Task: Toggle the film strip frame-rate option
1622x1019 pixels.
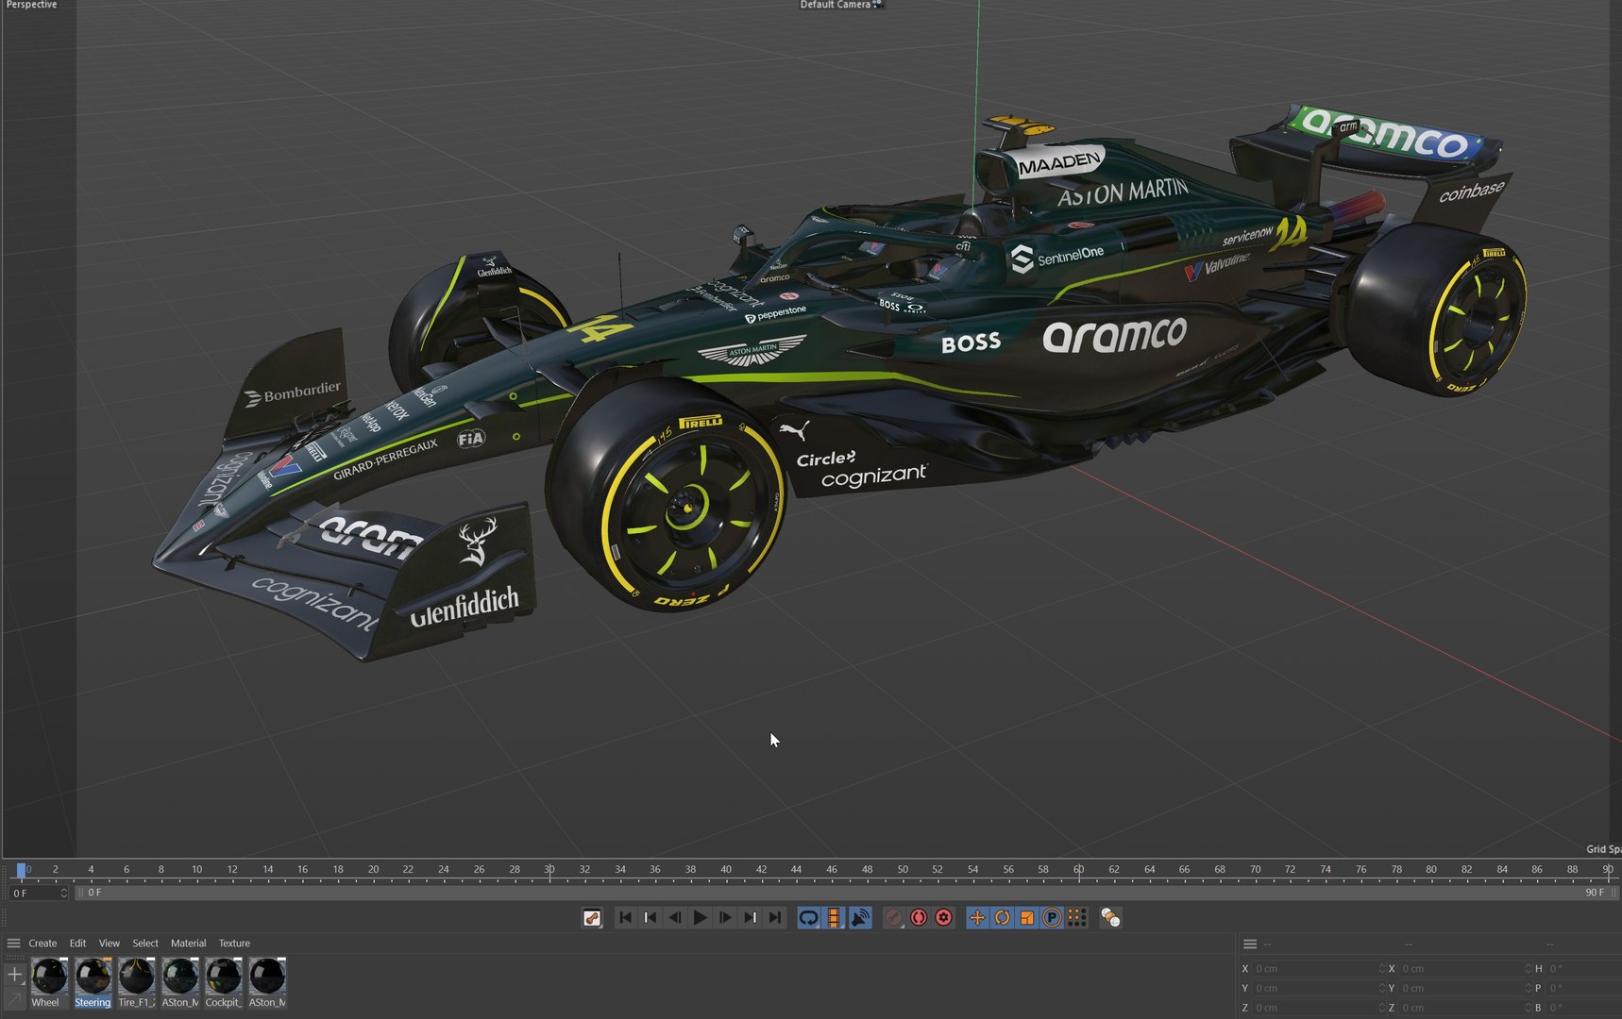Action: coord(834,917)
